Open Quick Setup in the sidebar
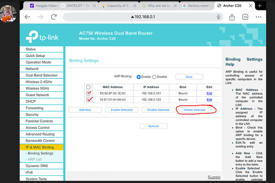 point(41,56)
